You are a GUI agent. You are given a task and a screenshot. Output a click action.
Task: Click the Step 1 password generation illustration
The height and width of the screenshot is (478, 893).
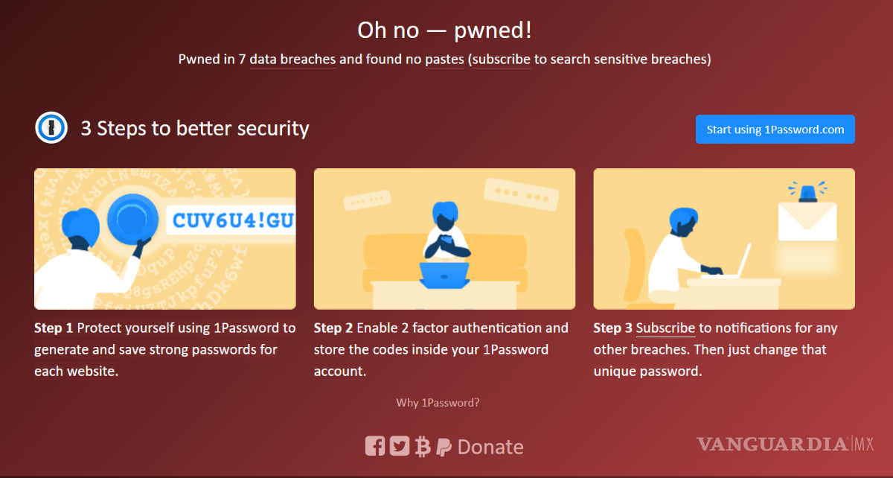(165, 238)
